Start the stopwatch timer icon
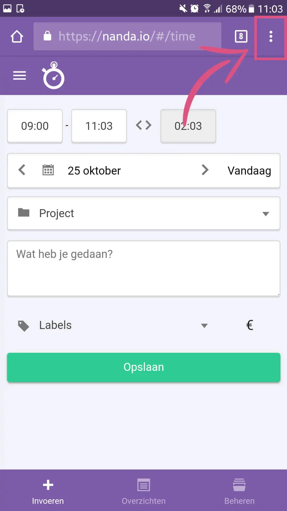 click(x=53, y=76)
